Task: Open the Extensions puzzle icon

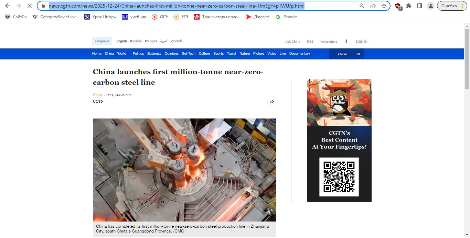Action: [x=409, y=6]
